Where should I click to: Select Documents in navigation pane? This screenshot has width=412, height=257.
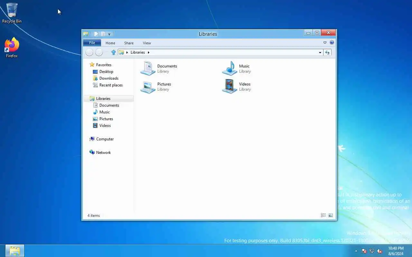tap(109, 105)
